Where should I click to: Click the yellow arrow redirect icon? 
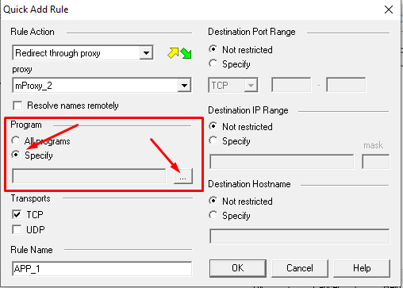click(x=173, y=53)
